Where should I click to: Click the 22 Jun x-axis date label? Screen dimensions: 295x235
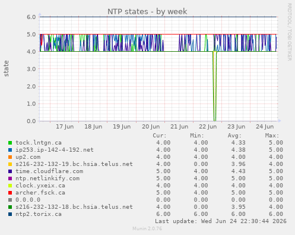point(208,127)
